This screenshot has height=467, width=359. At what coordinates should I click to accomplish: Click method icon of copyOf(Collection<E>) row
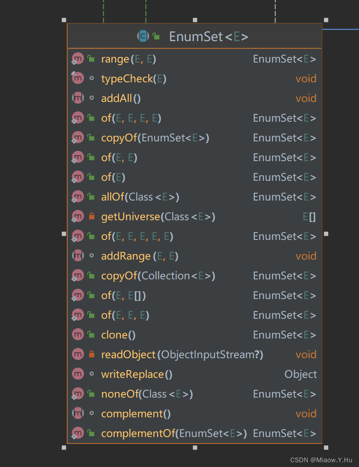coord(78,275)
